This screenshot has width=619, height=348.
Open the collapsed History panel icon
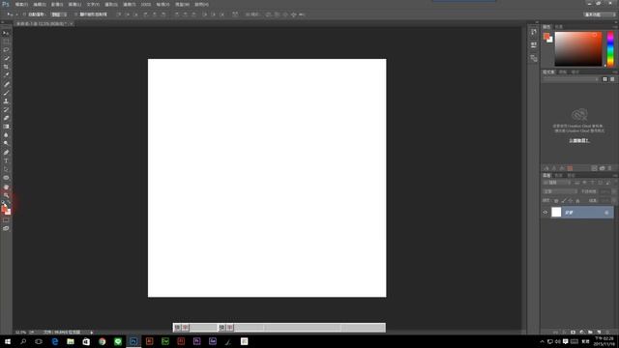pyautogui.click(x=534, y=32)
